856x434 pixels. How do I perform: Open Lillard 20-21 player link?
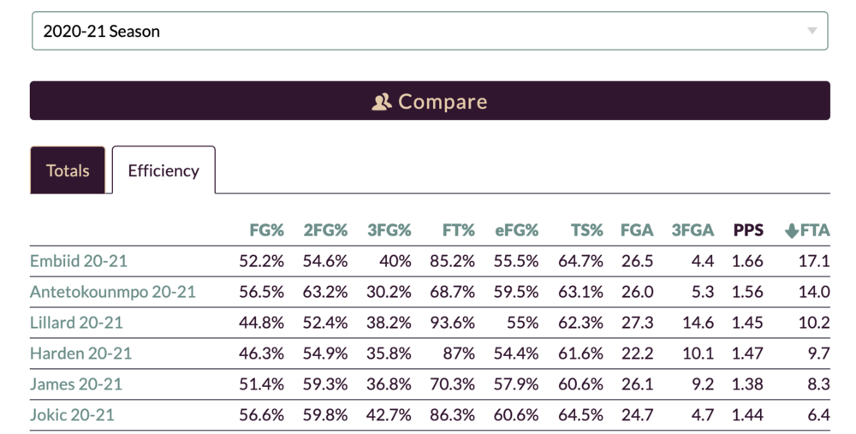pos(76,323)
